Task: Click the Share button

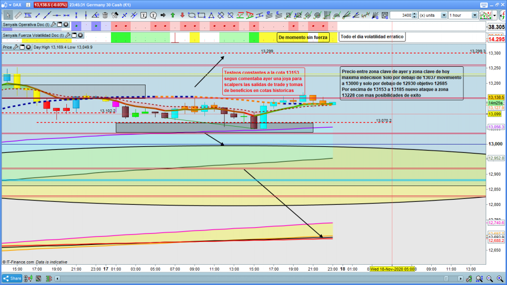Action: click(12, 278)
